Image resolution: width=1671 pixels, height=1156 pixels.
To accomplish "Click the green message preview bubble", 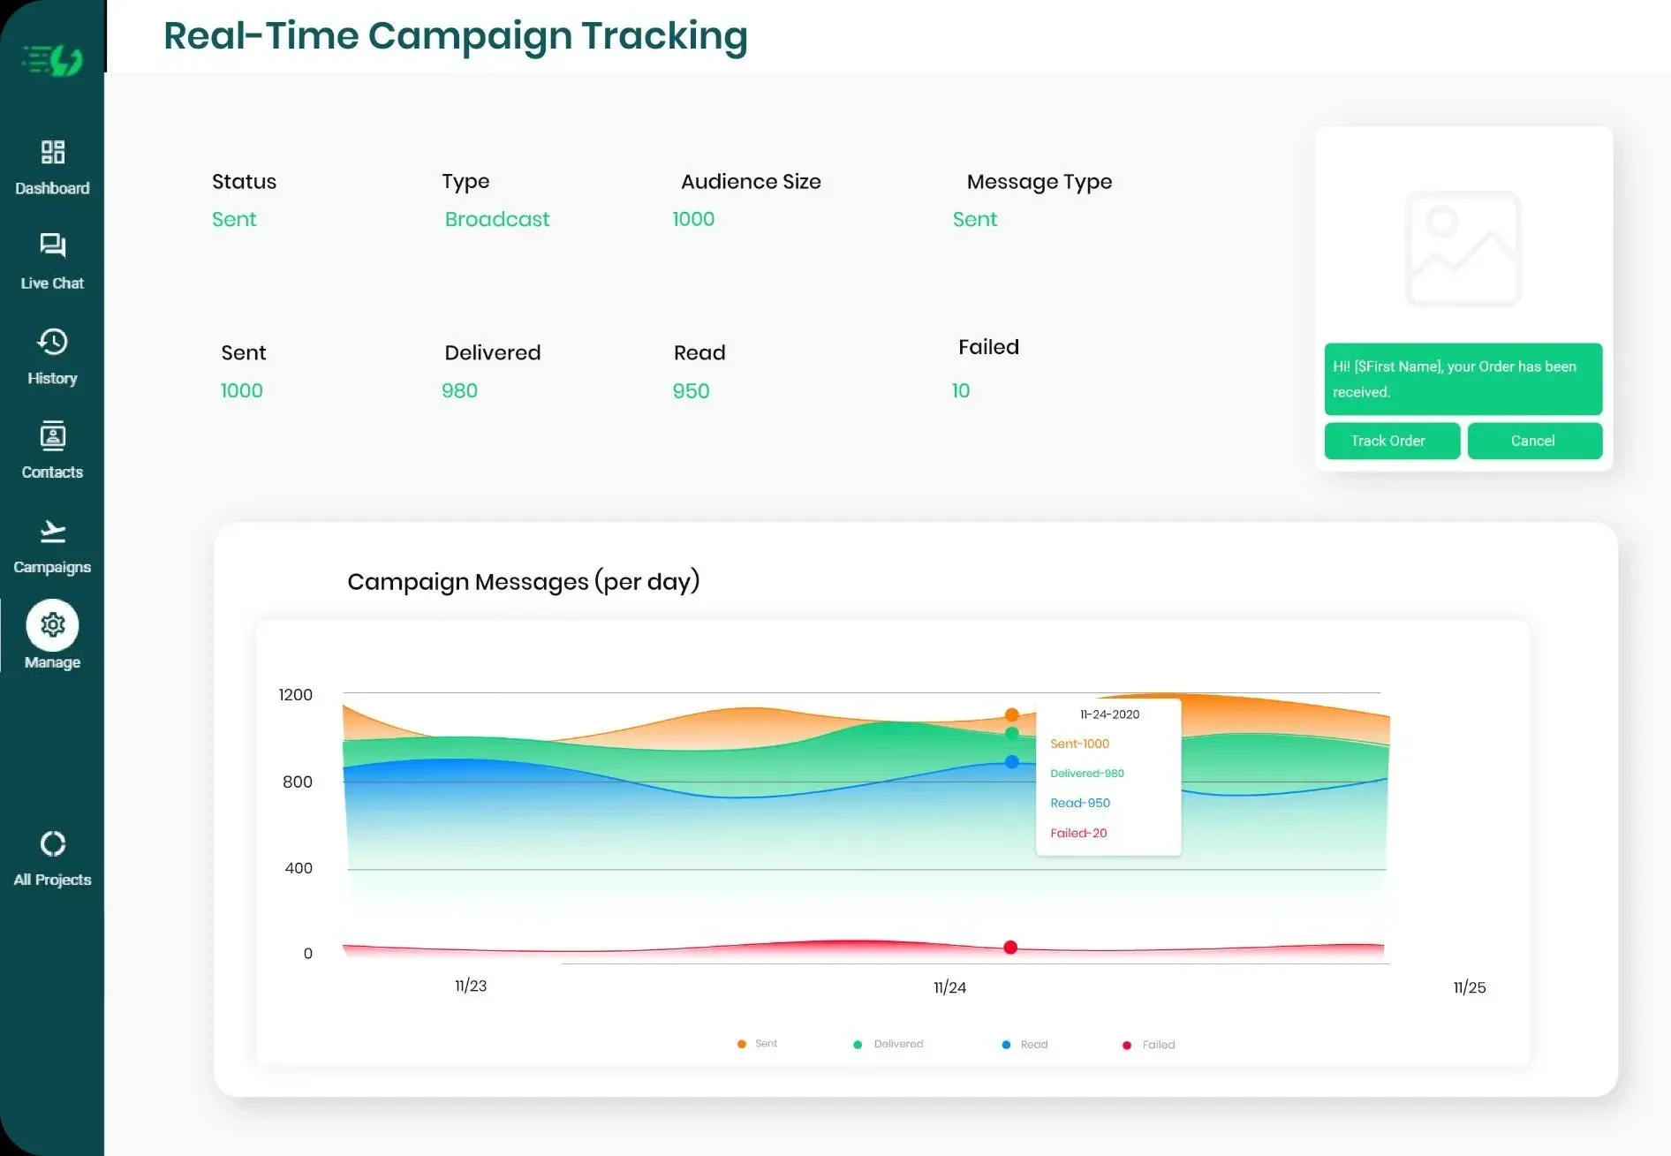I will 1462,379.
